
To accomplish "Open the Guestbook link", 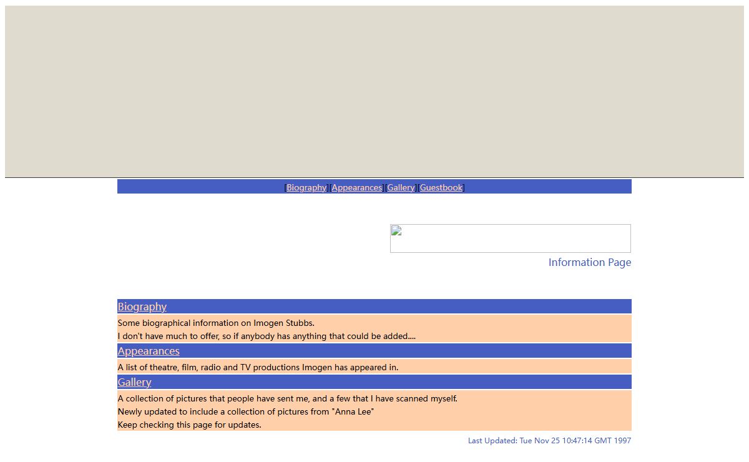I will [x=441, y=187].
